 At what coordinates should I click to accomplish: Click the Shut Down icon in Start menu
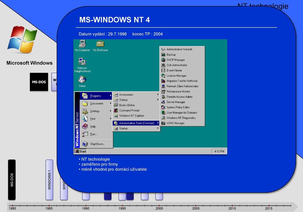coord(85,144)
